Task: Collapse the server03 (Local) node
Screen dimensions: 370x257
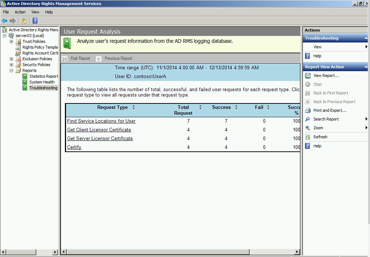Action: [x=4, y=36]
